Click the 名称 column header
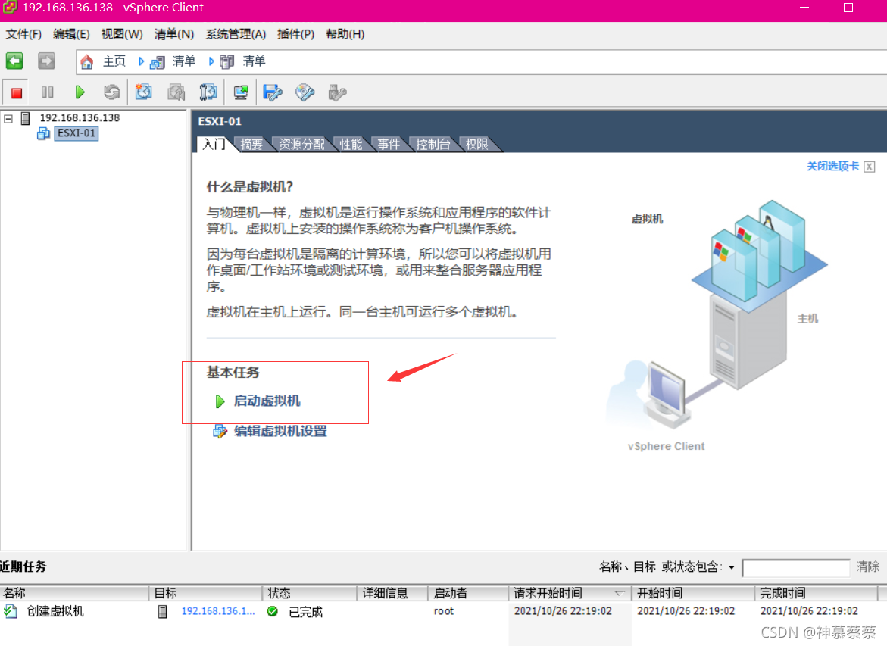The width and height of the screenshot is (887, 646). click(75, 594)
